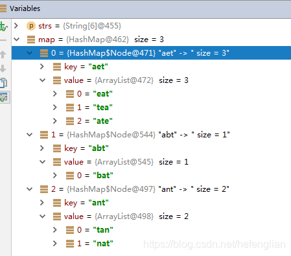Click the field icon of HashMap$Node@497
This screenshot has width=291, height=256.
[x=44, y=189]
